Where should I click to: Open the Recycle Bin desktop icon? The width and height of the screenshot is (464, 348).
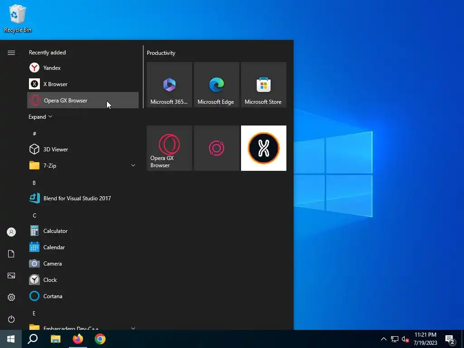pyautogui.click(x=18, y=18)
